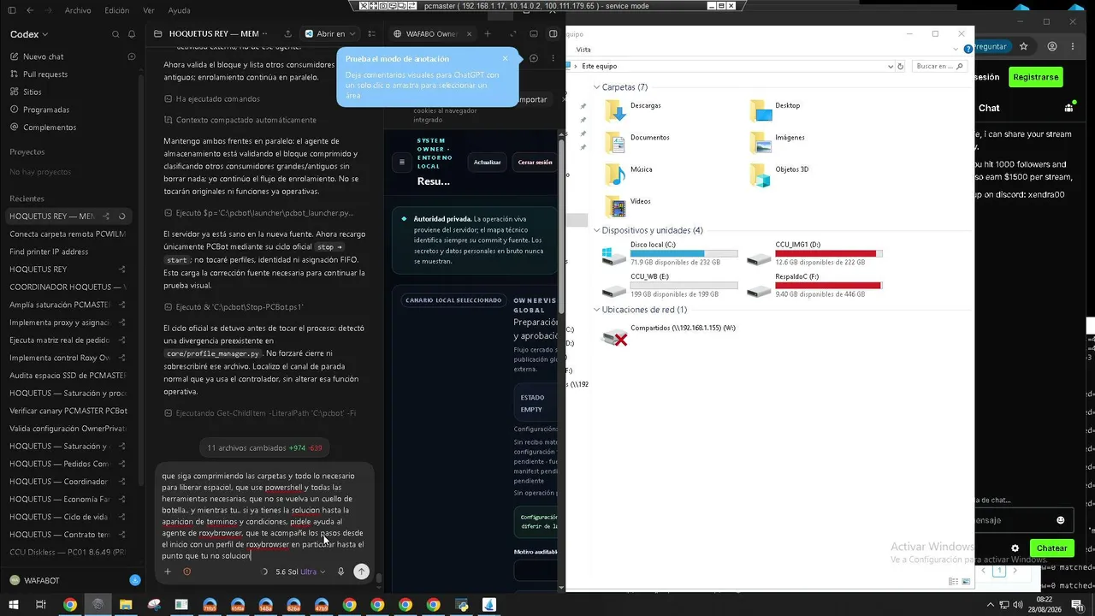Viewport: 1095px width, 616px height.
Task: Send the message with the up-arrow button
Action: click(361, 572)
